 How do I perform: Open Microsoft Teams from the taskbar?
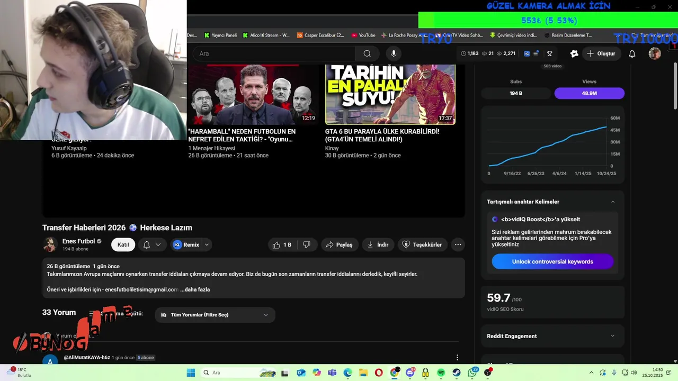tap(332, 373)
